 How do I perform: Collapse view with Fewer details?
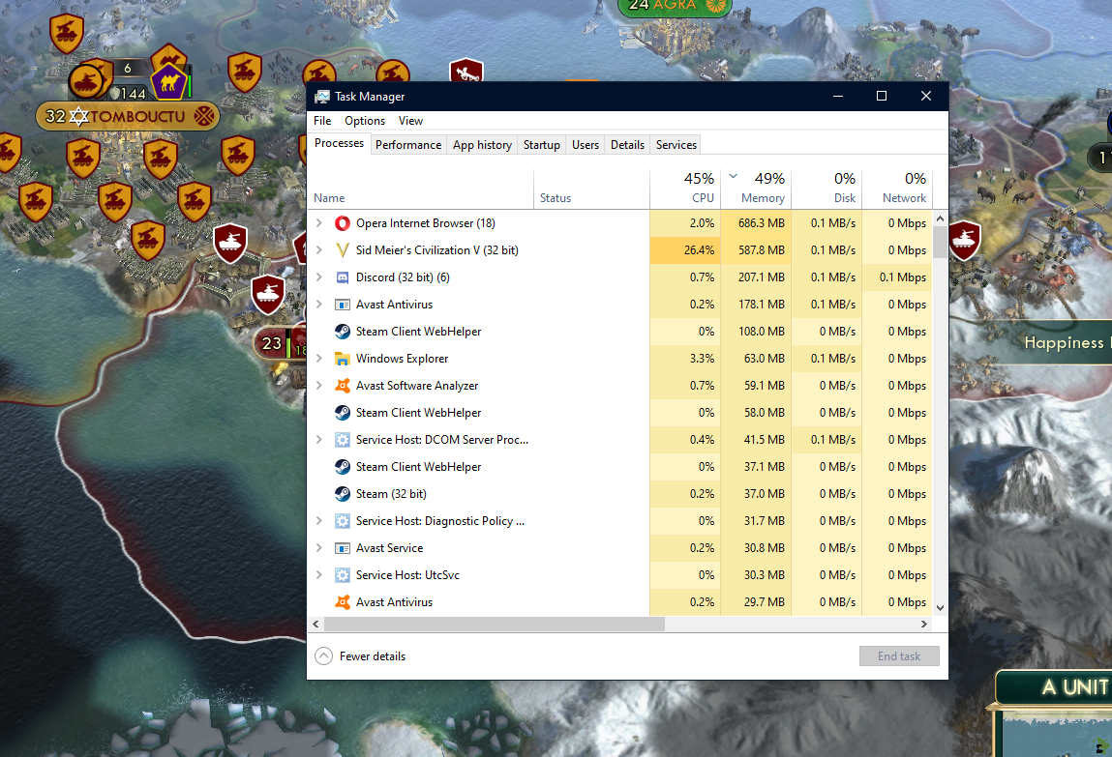[360, 656]
